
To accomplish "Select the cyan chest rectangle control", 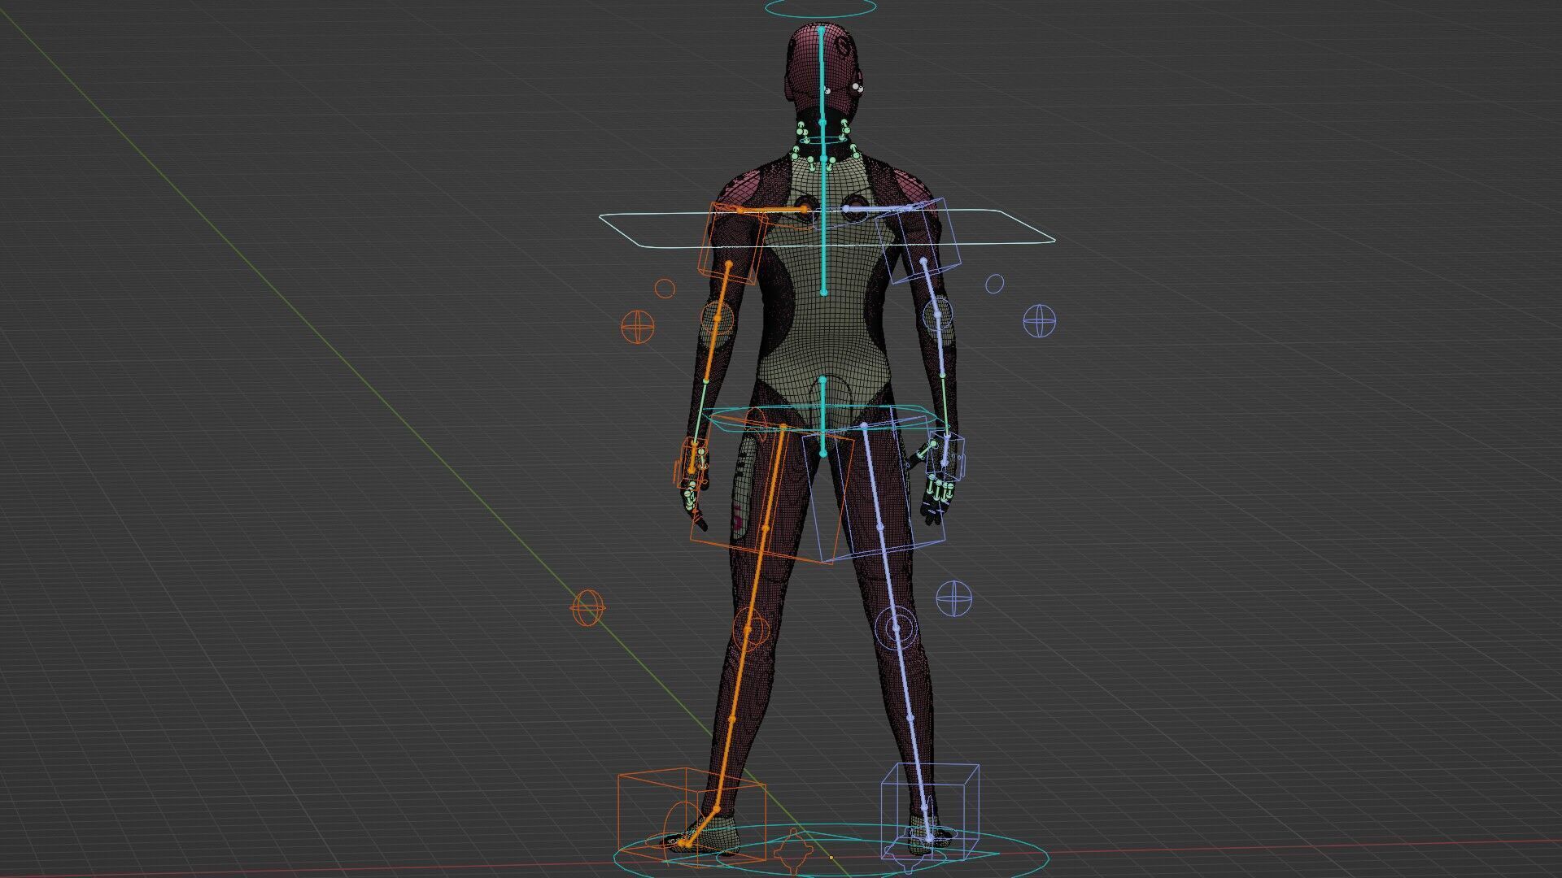I will tap(827, 228).
